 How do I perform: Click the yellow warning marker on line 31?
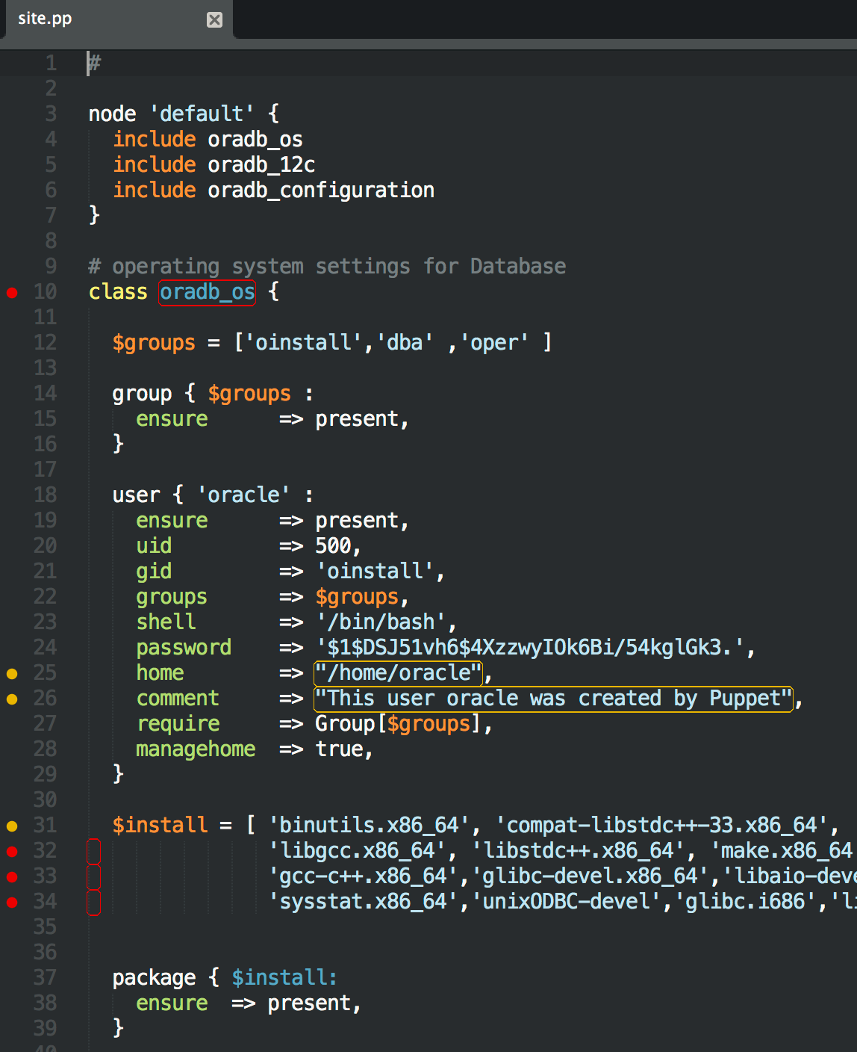click(12, 826)
